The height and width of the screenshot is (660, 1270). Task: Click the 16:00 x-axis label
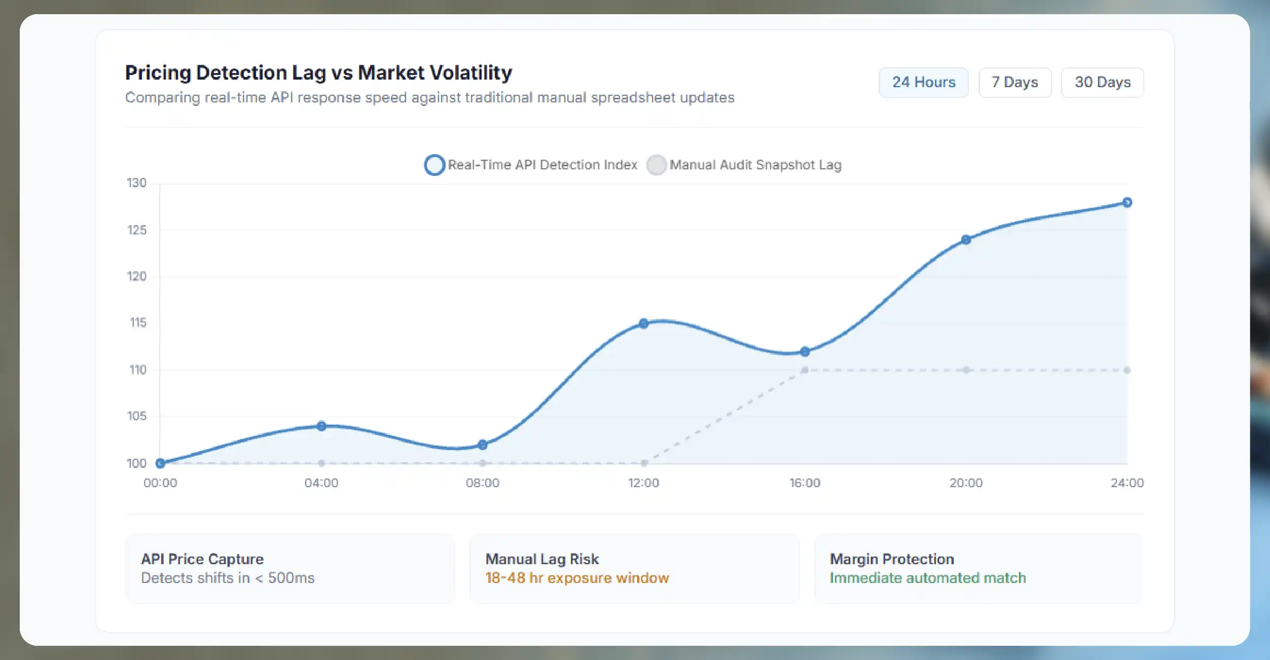[805, 483]
